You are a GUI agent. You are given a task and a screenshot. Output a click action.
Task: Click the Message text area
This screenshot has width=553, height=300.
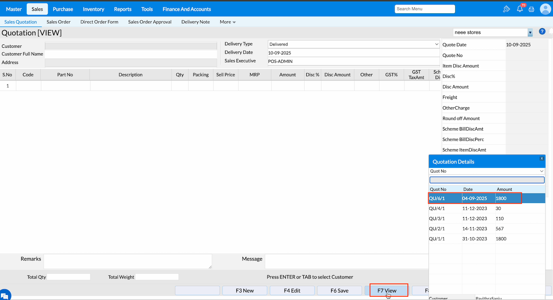tap(347, 261)
